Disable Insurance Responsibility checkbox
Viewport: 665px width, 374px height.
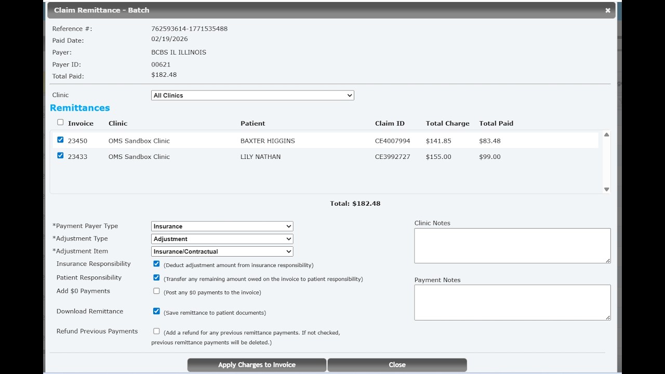point(156,264)
